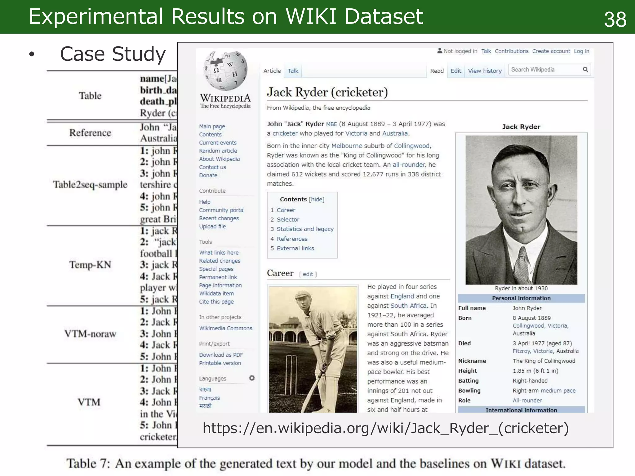The height and width of the screenshot is (476, 635).
Task: Open Fitzroy link in infobox
Action: click(x=521, y=351)
